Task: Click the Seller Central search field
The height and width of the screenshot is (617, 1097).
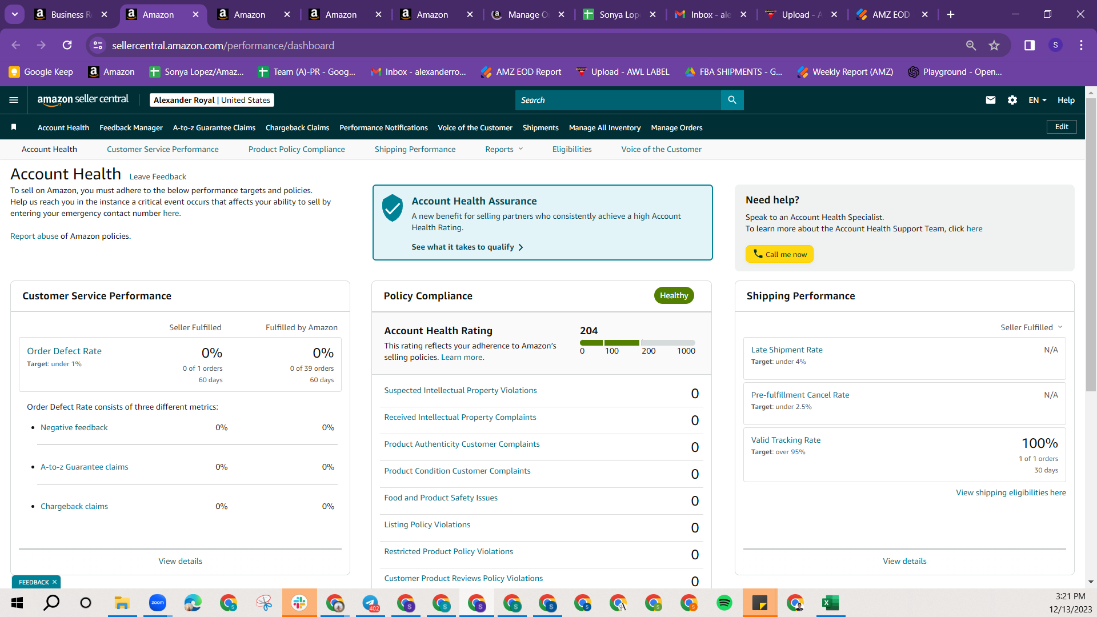Action: click(x=618, y=100)
